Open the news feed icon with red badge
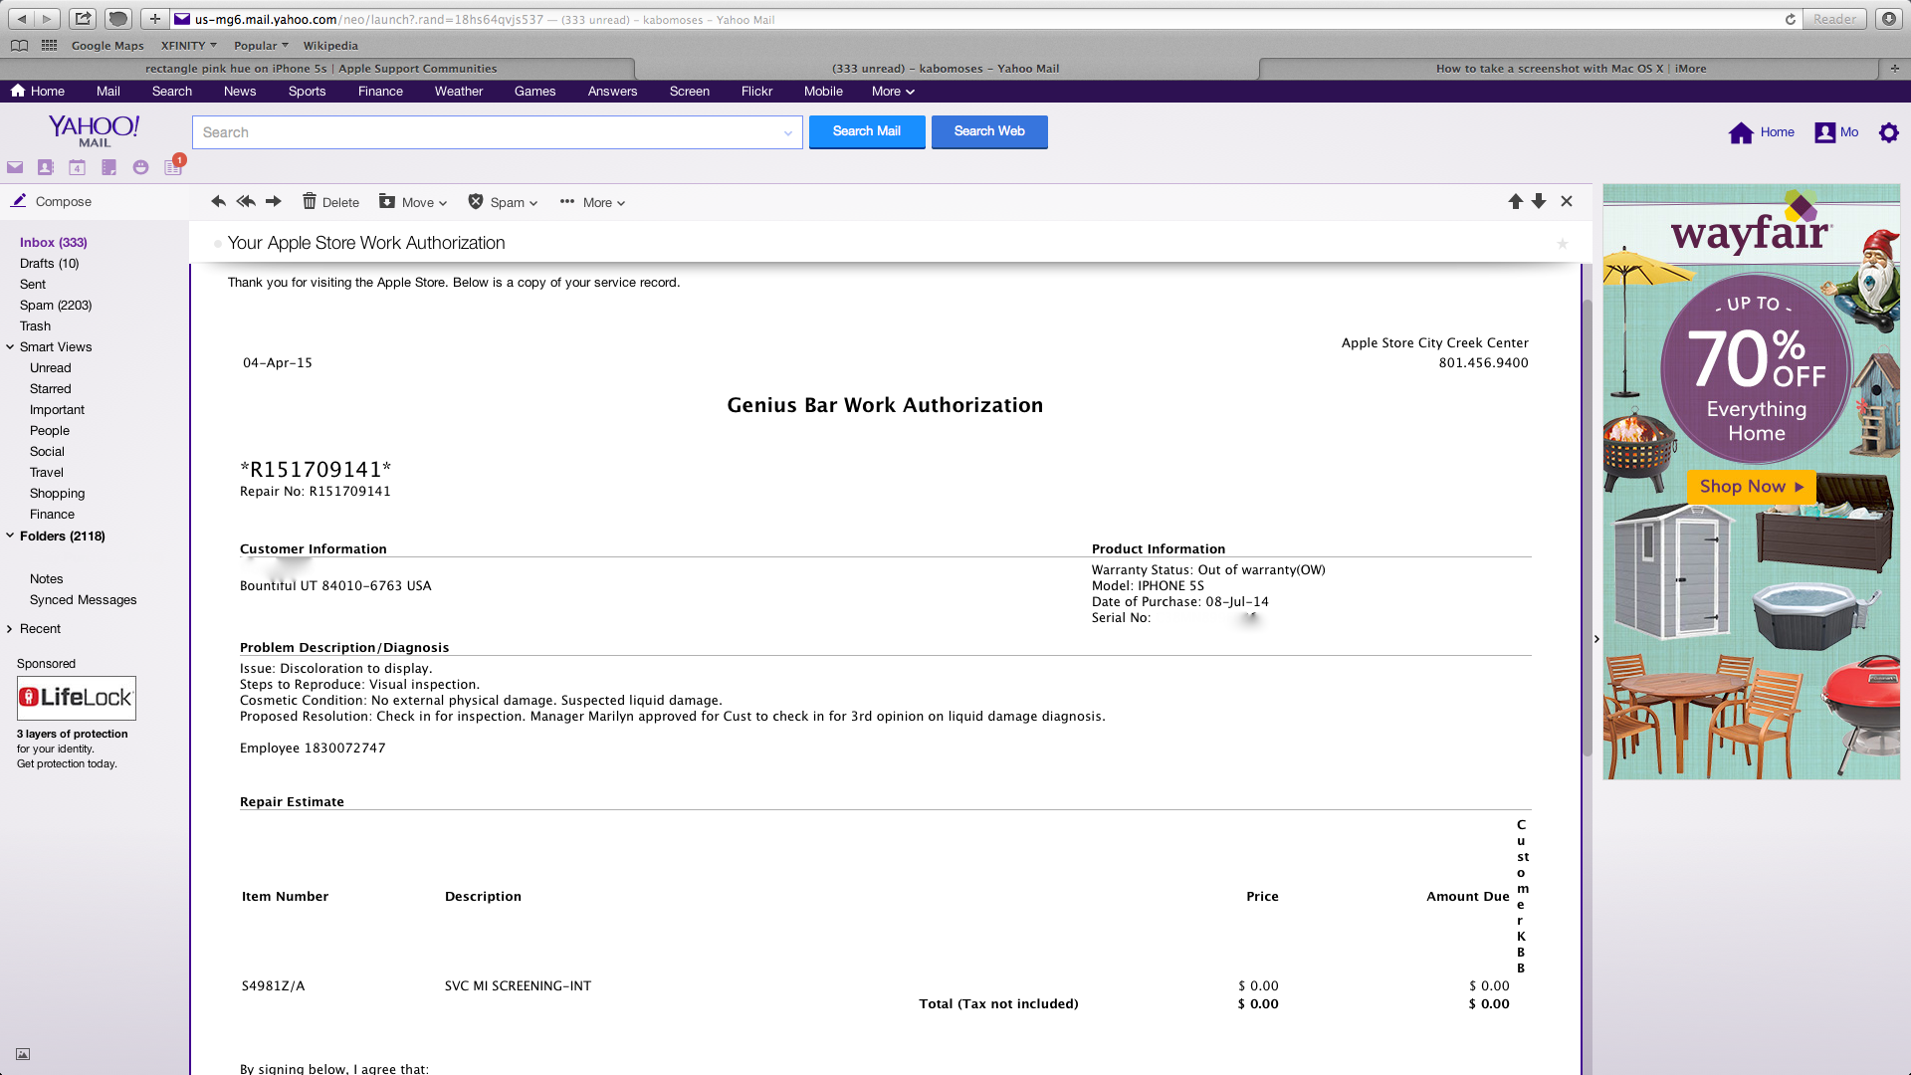The height and width of the screenshot is (1075, 1911). tap(173, 167)
